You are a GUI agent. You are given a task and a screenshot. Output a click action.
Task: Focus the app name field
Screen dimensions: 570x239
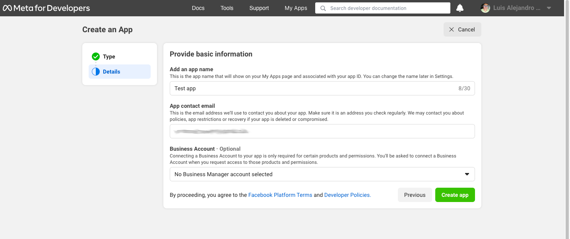(322, 88)
